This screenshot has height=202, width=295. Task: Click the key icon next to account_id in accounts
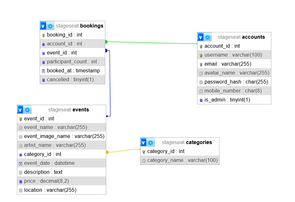point(200,46)
